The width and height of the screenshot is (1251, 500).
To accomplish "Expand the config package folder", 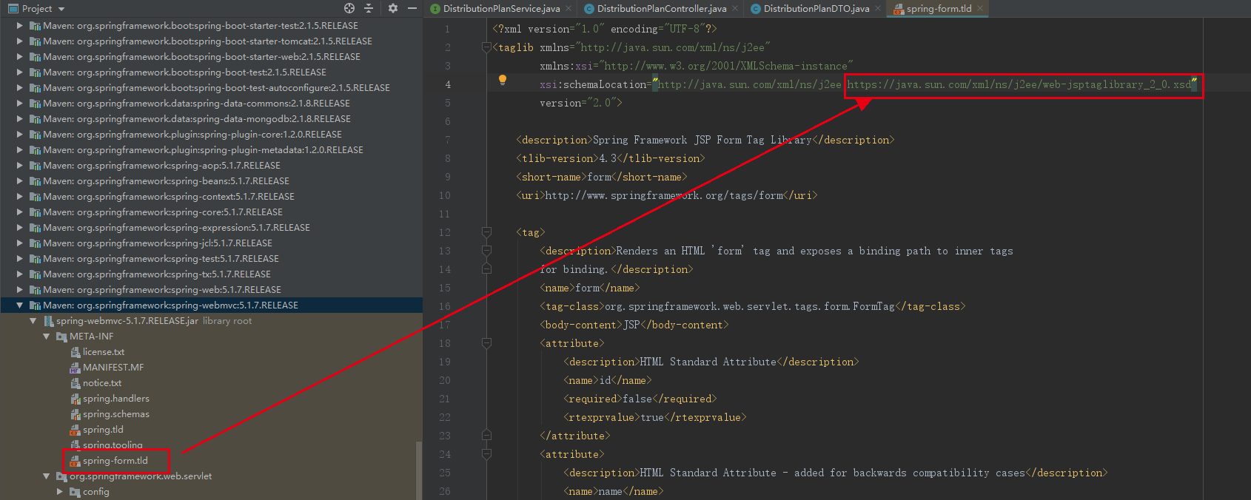I will (x=59, y=491).
